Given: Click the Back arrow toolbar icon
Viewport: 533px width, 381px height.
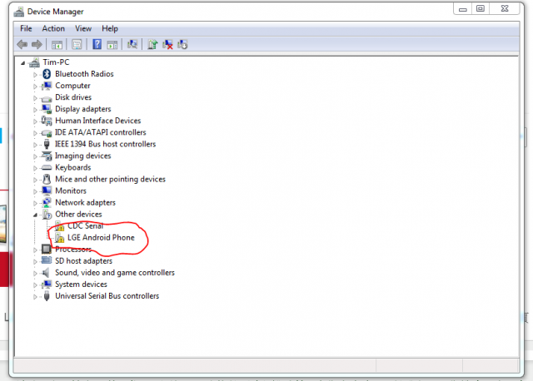Looking at the screenshot, I should (x=22, y=44).
